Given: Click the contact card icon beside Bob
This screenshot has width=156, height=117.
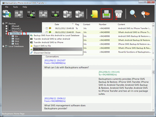Looking at the screenshot, I should [x=13, y=44].
